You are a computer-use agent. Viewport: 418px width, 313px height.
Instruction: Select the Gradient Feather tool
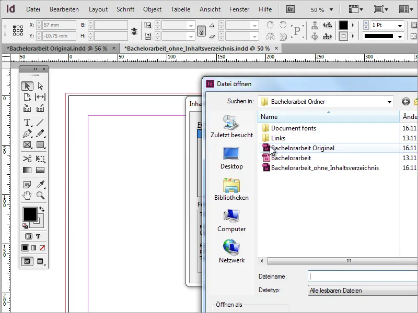pos(40,170)
